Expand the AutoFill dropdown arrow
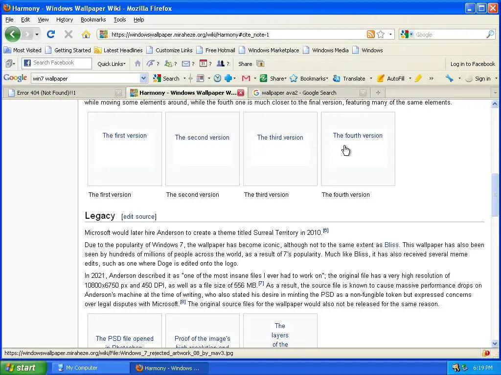Viewport: 501px width, 375px height. pos(410,79)
